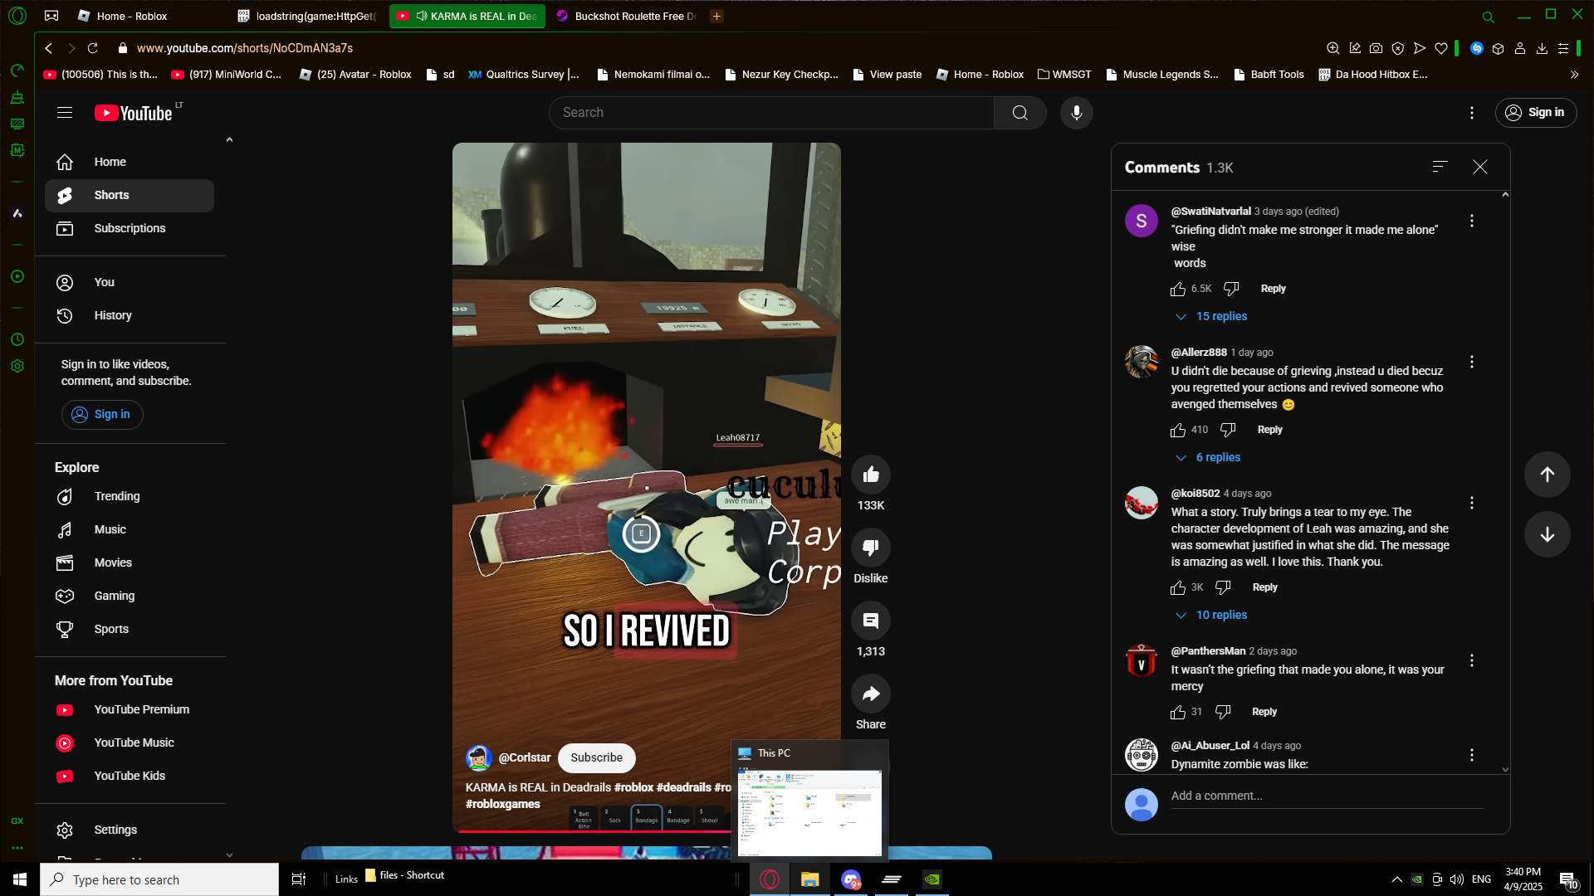Share the Short video

pos(870,694)
